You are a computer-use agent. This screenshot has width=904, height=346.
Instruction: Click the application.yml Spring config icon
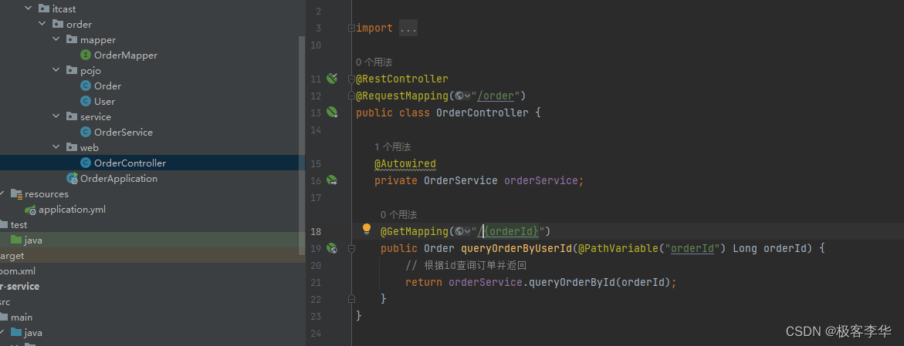tap(31, 210)
